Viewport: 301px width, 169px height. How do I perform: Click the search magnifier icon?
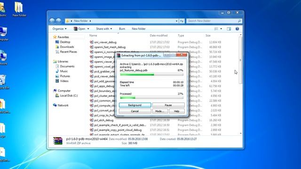point(239,21)
